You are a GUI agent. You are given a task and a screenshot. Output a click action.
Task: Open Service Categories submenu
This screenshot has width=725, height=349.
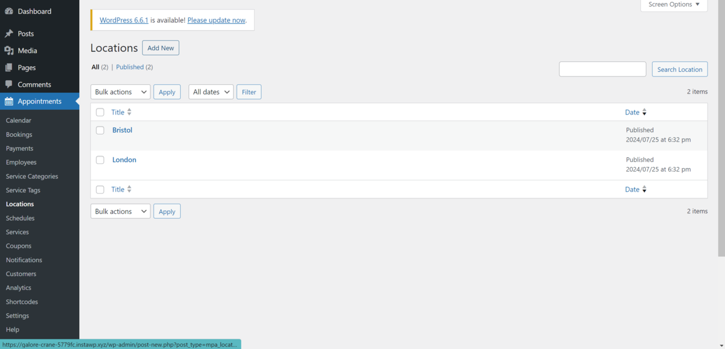tap(32, 177)
